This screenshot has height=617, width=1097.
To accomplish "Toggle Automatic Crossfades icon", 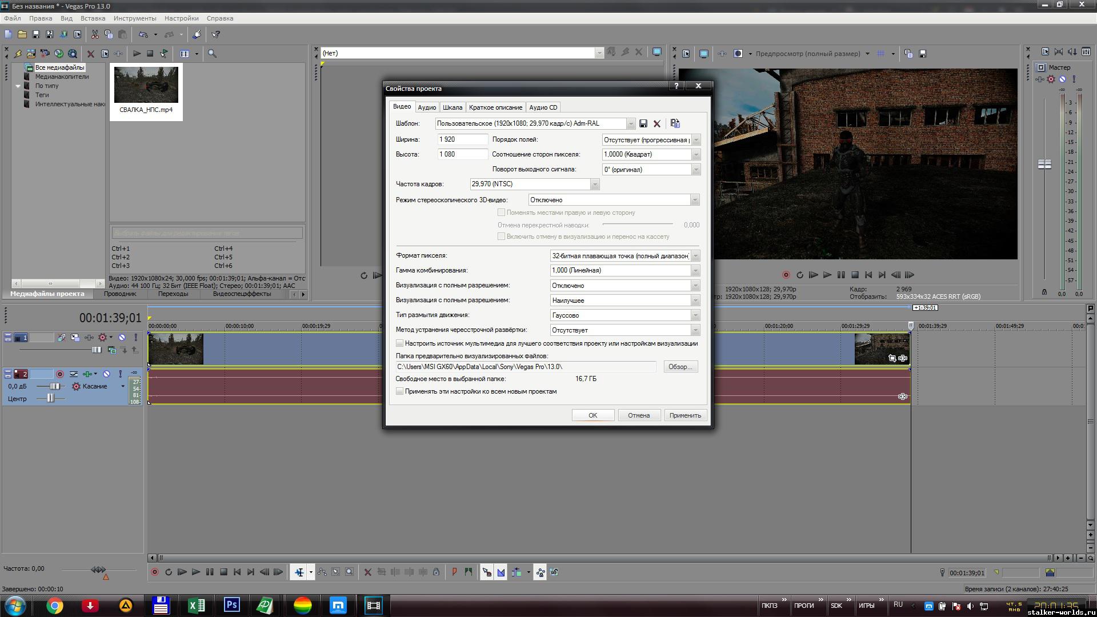I will click(501, 572).
